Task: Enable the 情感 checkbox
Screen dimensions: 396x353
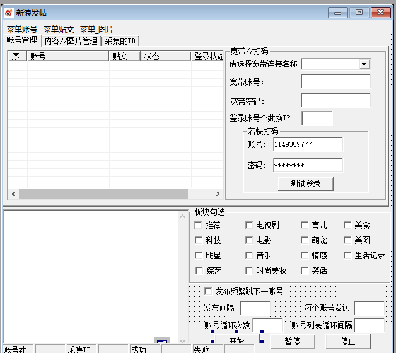Action: coord(305,255)
